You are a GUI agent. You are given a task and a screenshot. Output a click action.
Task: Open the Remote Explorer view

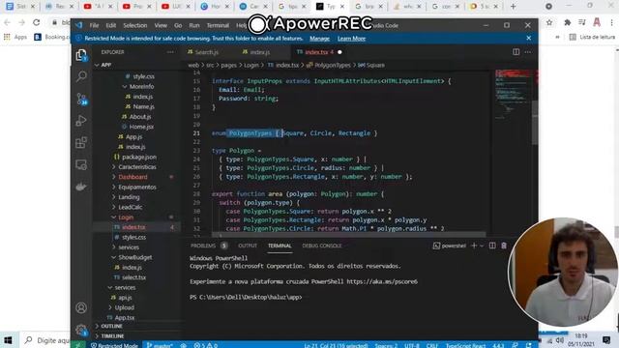[81, 164]
